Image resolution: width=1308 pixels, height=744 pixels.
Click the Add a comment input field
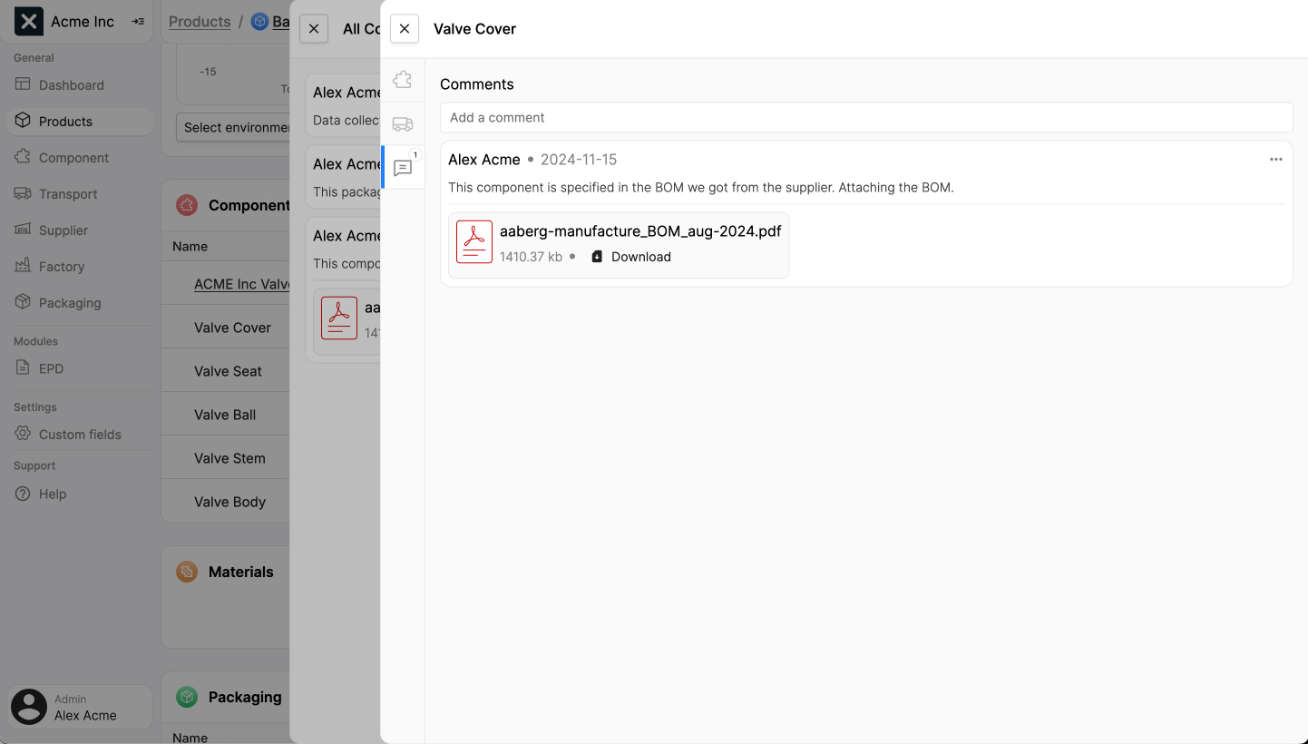click(865, 118)
